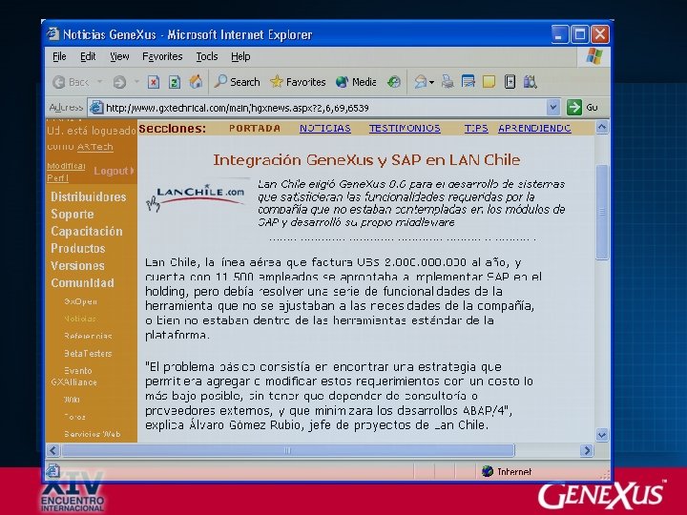Click the yellow Discuss note icon
Viewport: 687px width, 515px height.
point(489,82)
